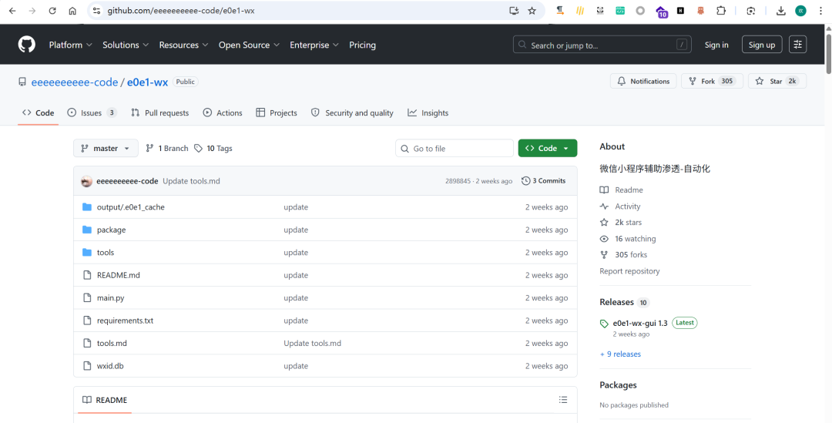Open the 10 Tags link
The image size is (832, 423).
tap(213, 149)
